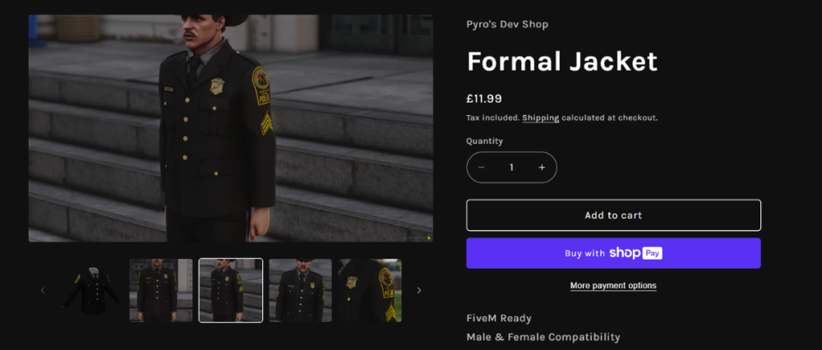Open the Shipping policy link
This screenshot has height=350, width=822.
[540, 118]
